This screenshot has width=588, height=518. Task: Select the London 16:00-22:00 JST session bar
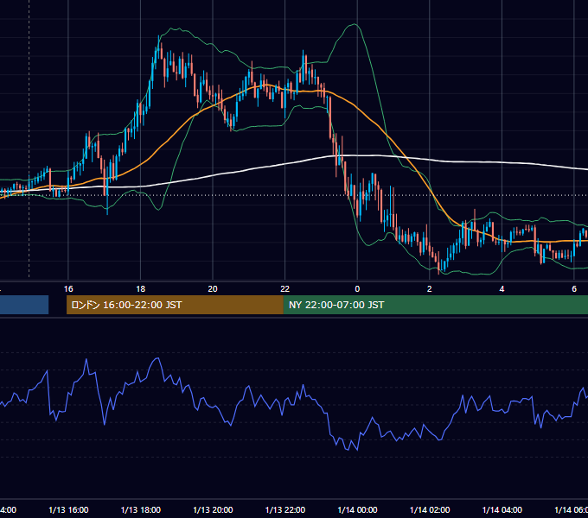pos(175,305)
